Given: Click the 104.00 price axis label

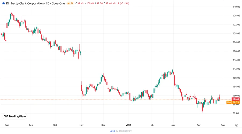Looking at the screenshot, I should pos(236,87).
